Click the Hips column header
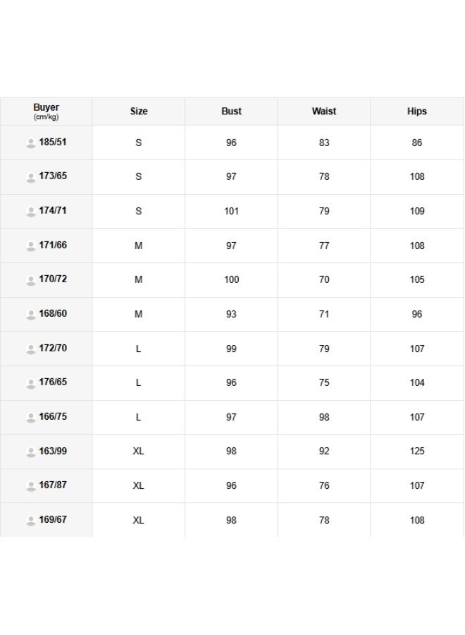The height and width of the screenshot is (635, 465). tap(417, 111)
